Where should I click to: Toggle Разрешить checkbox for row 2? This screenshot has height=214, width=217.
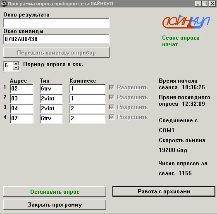point(112,97)
